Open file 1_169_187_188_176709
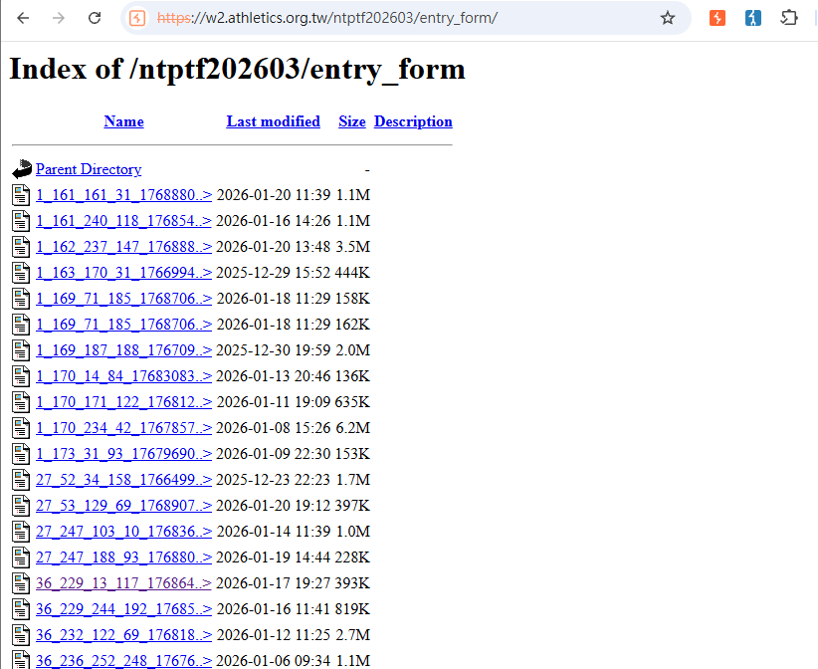This screenshot has height=669, width=818. [123, 350]
